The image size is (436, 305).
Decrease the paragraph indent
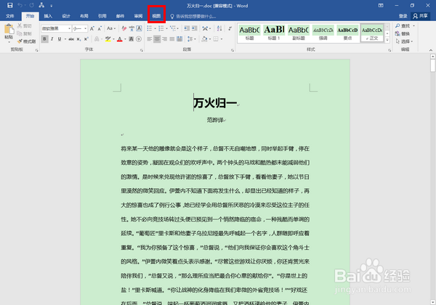[187, 28]
